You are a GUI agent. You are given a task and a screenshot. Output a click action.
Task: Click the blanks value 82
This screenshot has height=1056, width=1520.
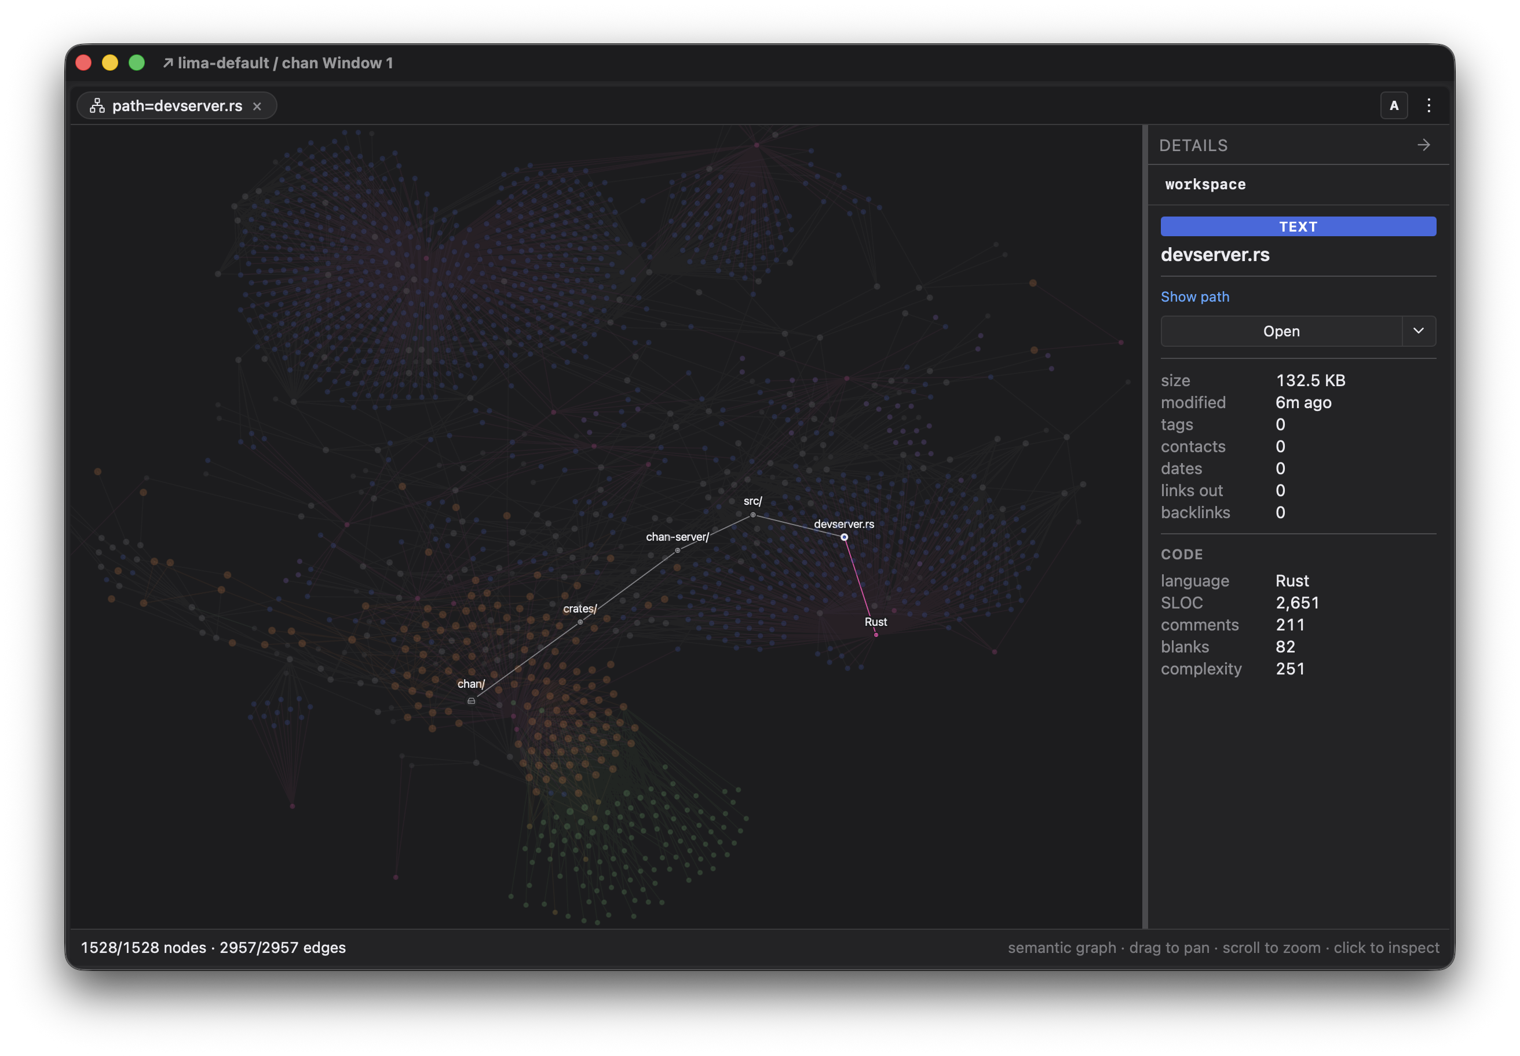tap(1285, 647)
